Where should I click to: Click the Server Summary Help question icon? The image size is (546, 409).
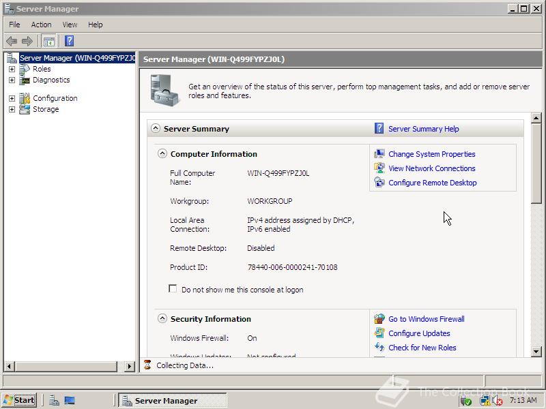pos(379,129)
